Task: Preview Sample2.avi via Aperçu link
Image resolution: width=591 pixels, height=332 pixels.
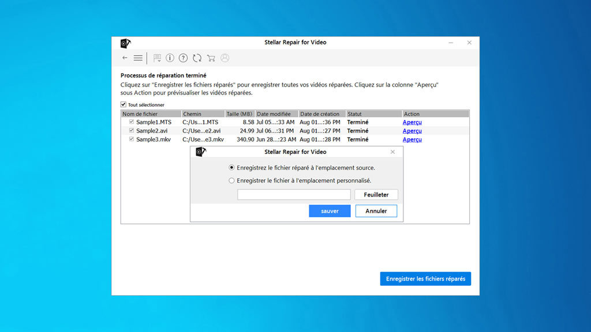Action: (412, 131)
